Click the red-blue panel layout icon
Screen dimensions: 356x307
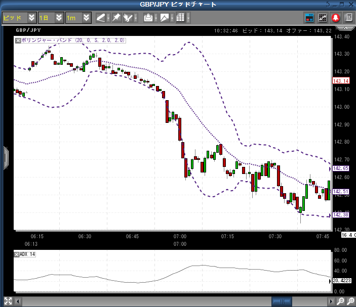coord(309,18)
